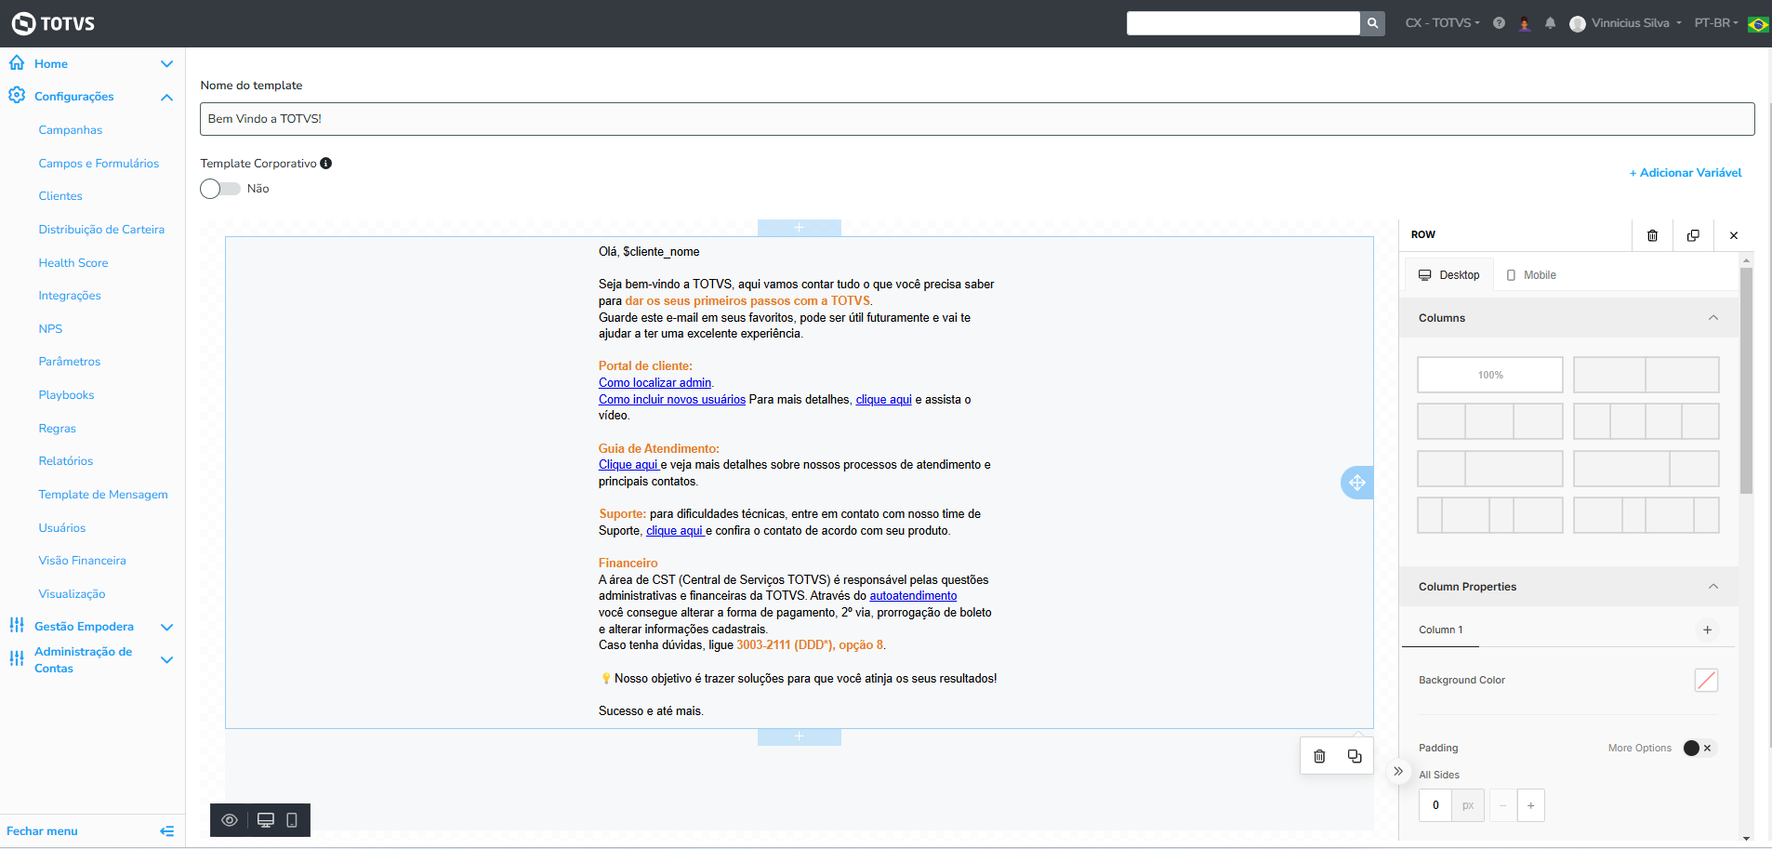Click the autoatendimento link

tap(913, 596)
